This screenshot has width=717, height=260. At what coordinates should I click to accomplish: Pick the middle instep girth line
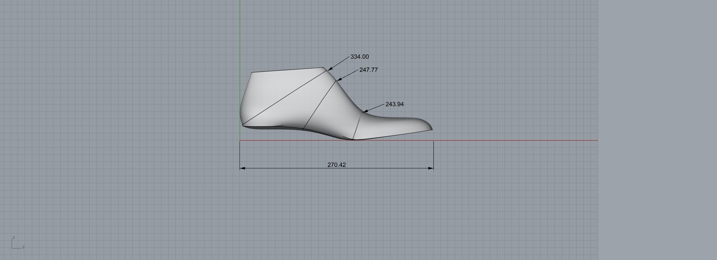319,105
